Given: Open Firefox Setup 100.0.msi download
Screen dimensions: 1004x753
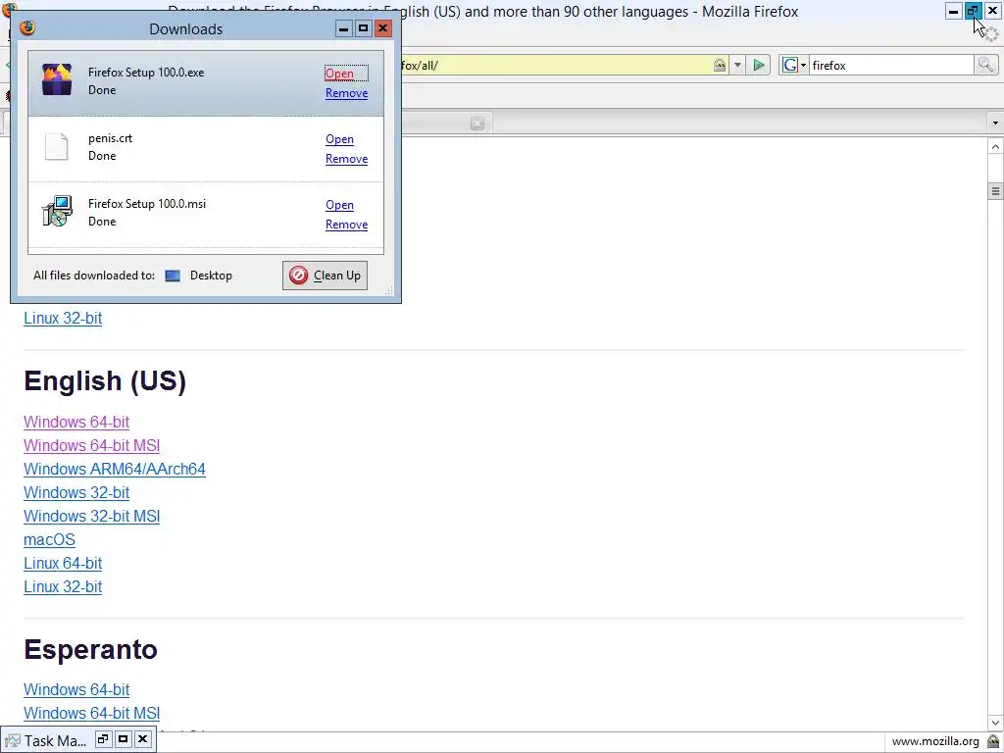Looking at the screenshot, I should (339, 205).
